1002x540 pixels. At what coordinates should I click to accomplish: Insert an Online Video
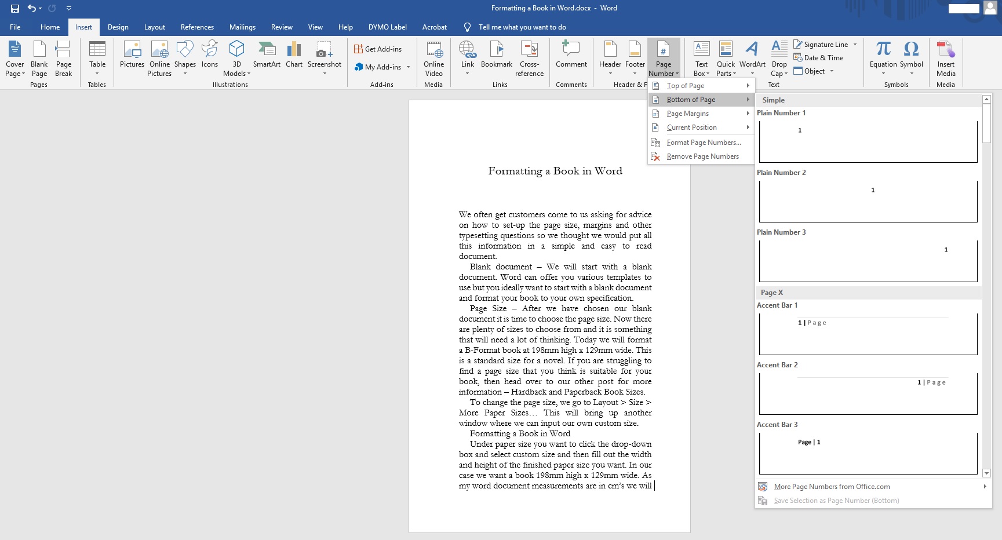tap(433, 57)
